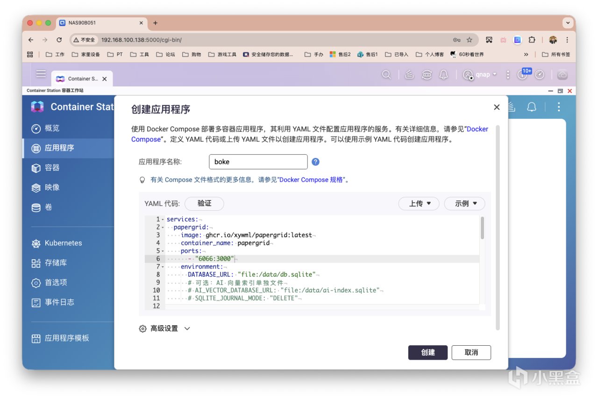Show more bookmarks via the chevron overflow
Viewport: 598px width, 399px height.
[526, 54]
